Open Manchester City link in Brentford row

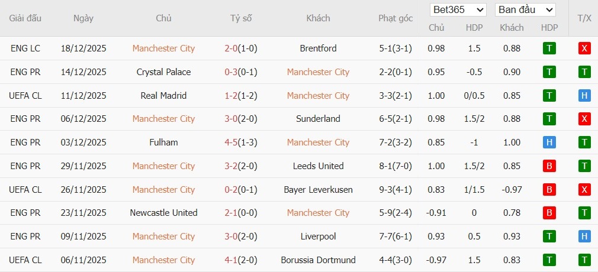click(163, 48)
